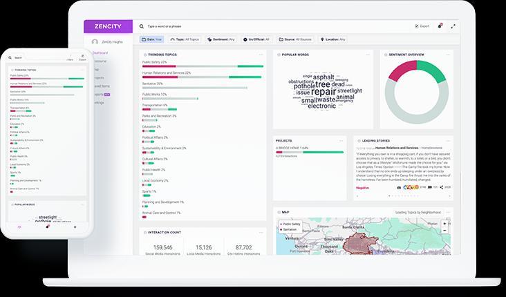Viewport: 506px width, 297px height.
Task: Open the Sentiment Overview three-dot menu
Action: click(448, 55)
